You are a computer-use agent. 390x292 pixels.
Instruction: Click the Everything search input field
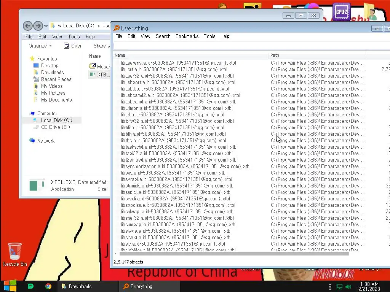(x=252, y=46)
